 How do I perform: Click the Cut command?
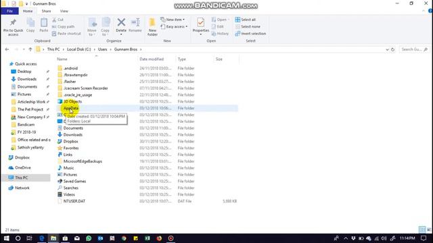58,20
